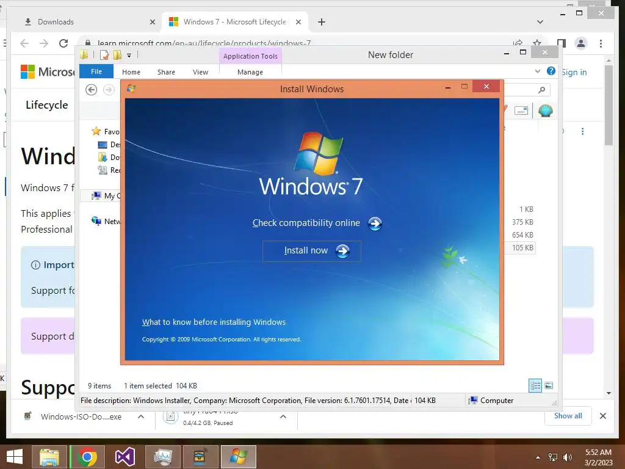Click the Check compatibility online arrow icon
The width and height of the screenshot is (625, 469).
tap(375, 224)
